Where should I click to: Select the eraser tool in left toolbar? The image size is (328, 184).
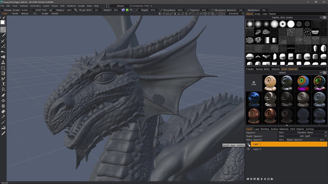[3, 95]
